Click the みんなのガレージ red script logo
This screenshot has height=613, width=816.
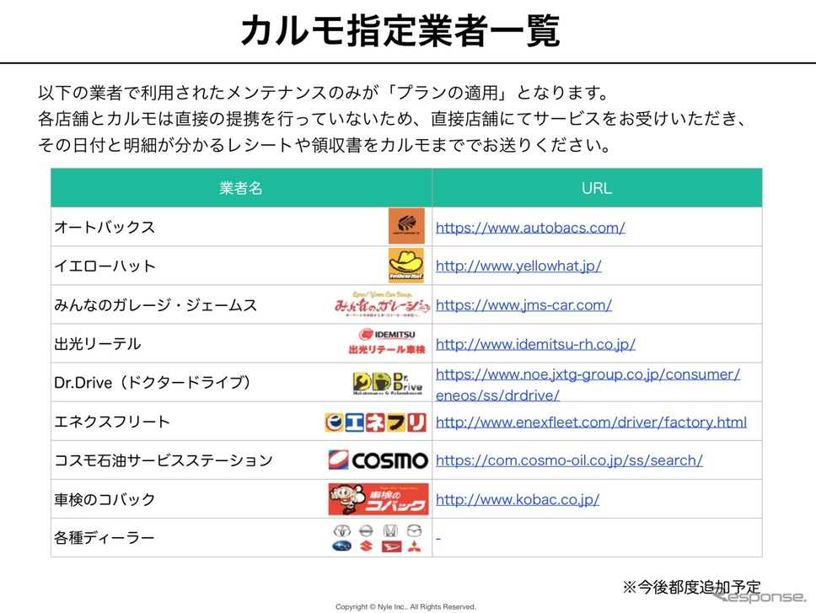382,304
